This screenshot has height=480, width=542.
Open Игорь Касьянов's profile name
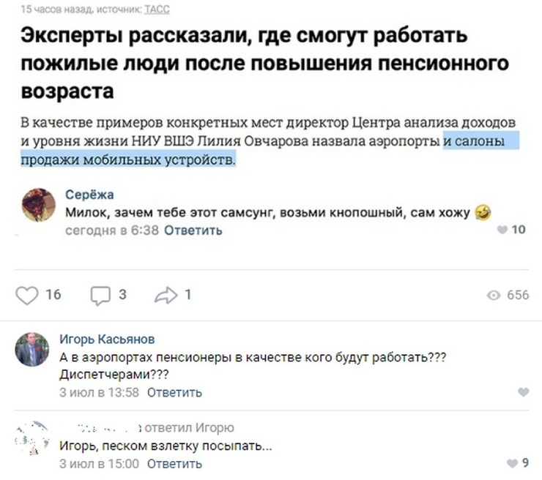point(107,339)
